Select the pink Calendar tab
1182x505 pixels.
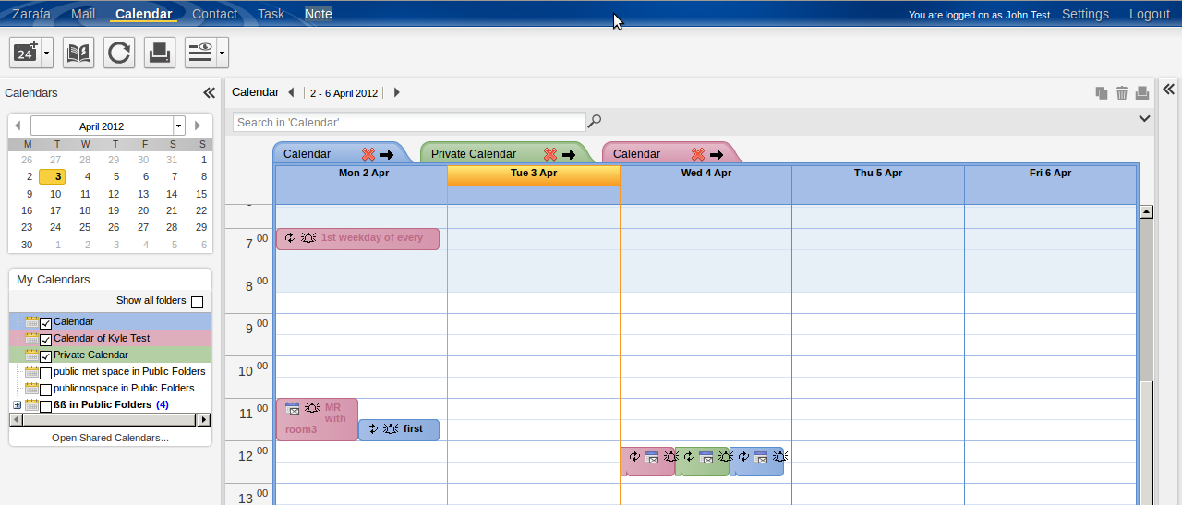(637, 154)
